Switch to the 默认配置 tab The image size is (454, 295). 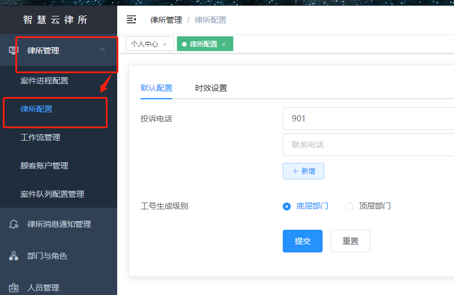(x=156, y=88)
